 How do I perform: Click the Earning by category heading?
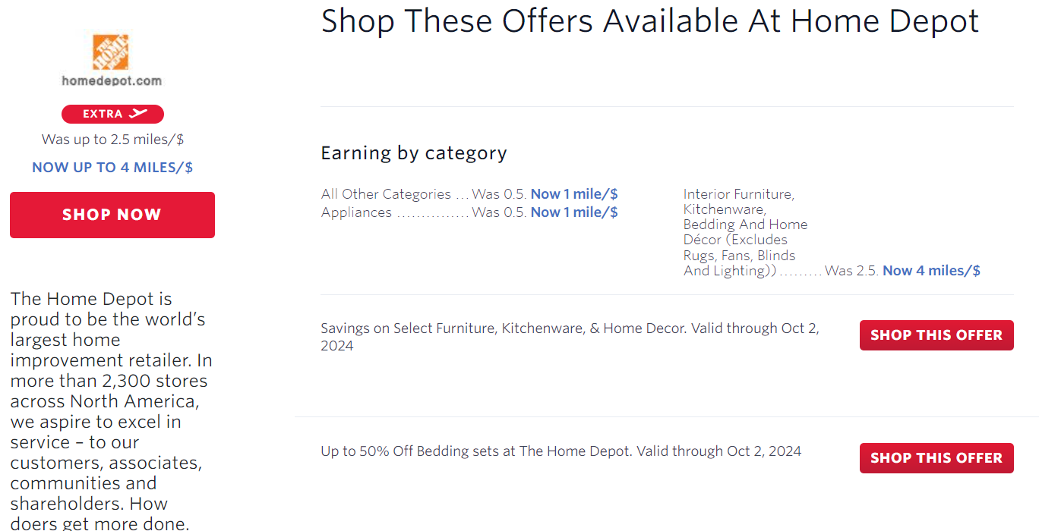point(414,152)
